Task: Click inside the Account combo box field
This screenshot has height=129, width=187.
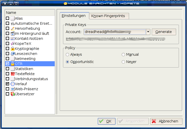Action: click(x=115, y=32)
